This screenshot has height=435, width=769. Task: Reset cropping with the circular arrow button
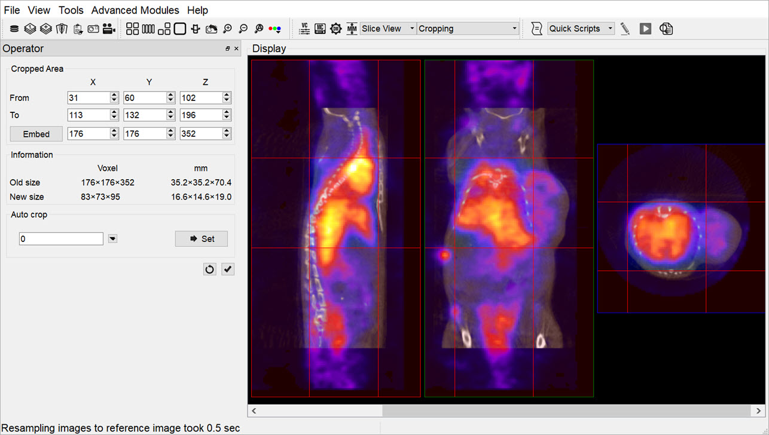209,269
